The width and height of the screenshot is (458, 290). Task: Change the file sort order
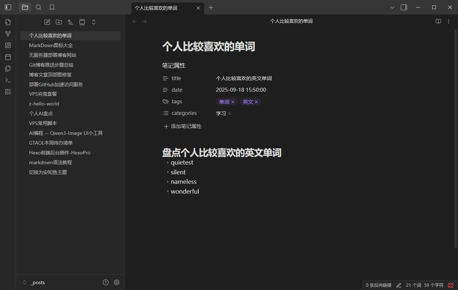pyautogui.click(x=70, y=22)
